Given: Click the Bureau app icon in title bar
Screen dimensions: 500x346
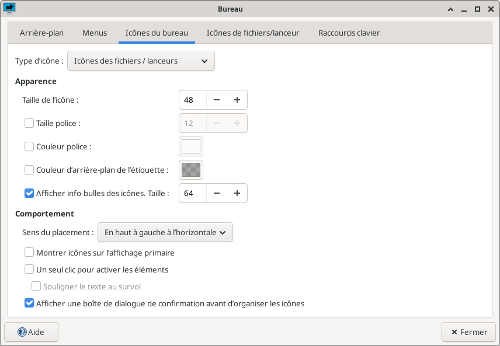Looking at the screenshot, I should click(x=9, y=9).
